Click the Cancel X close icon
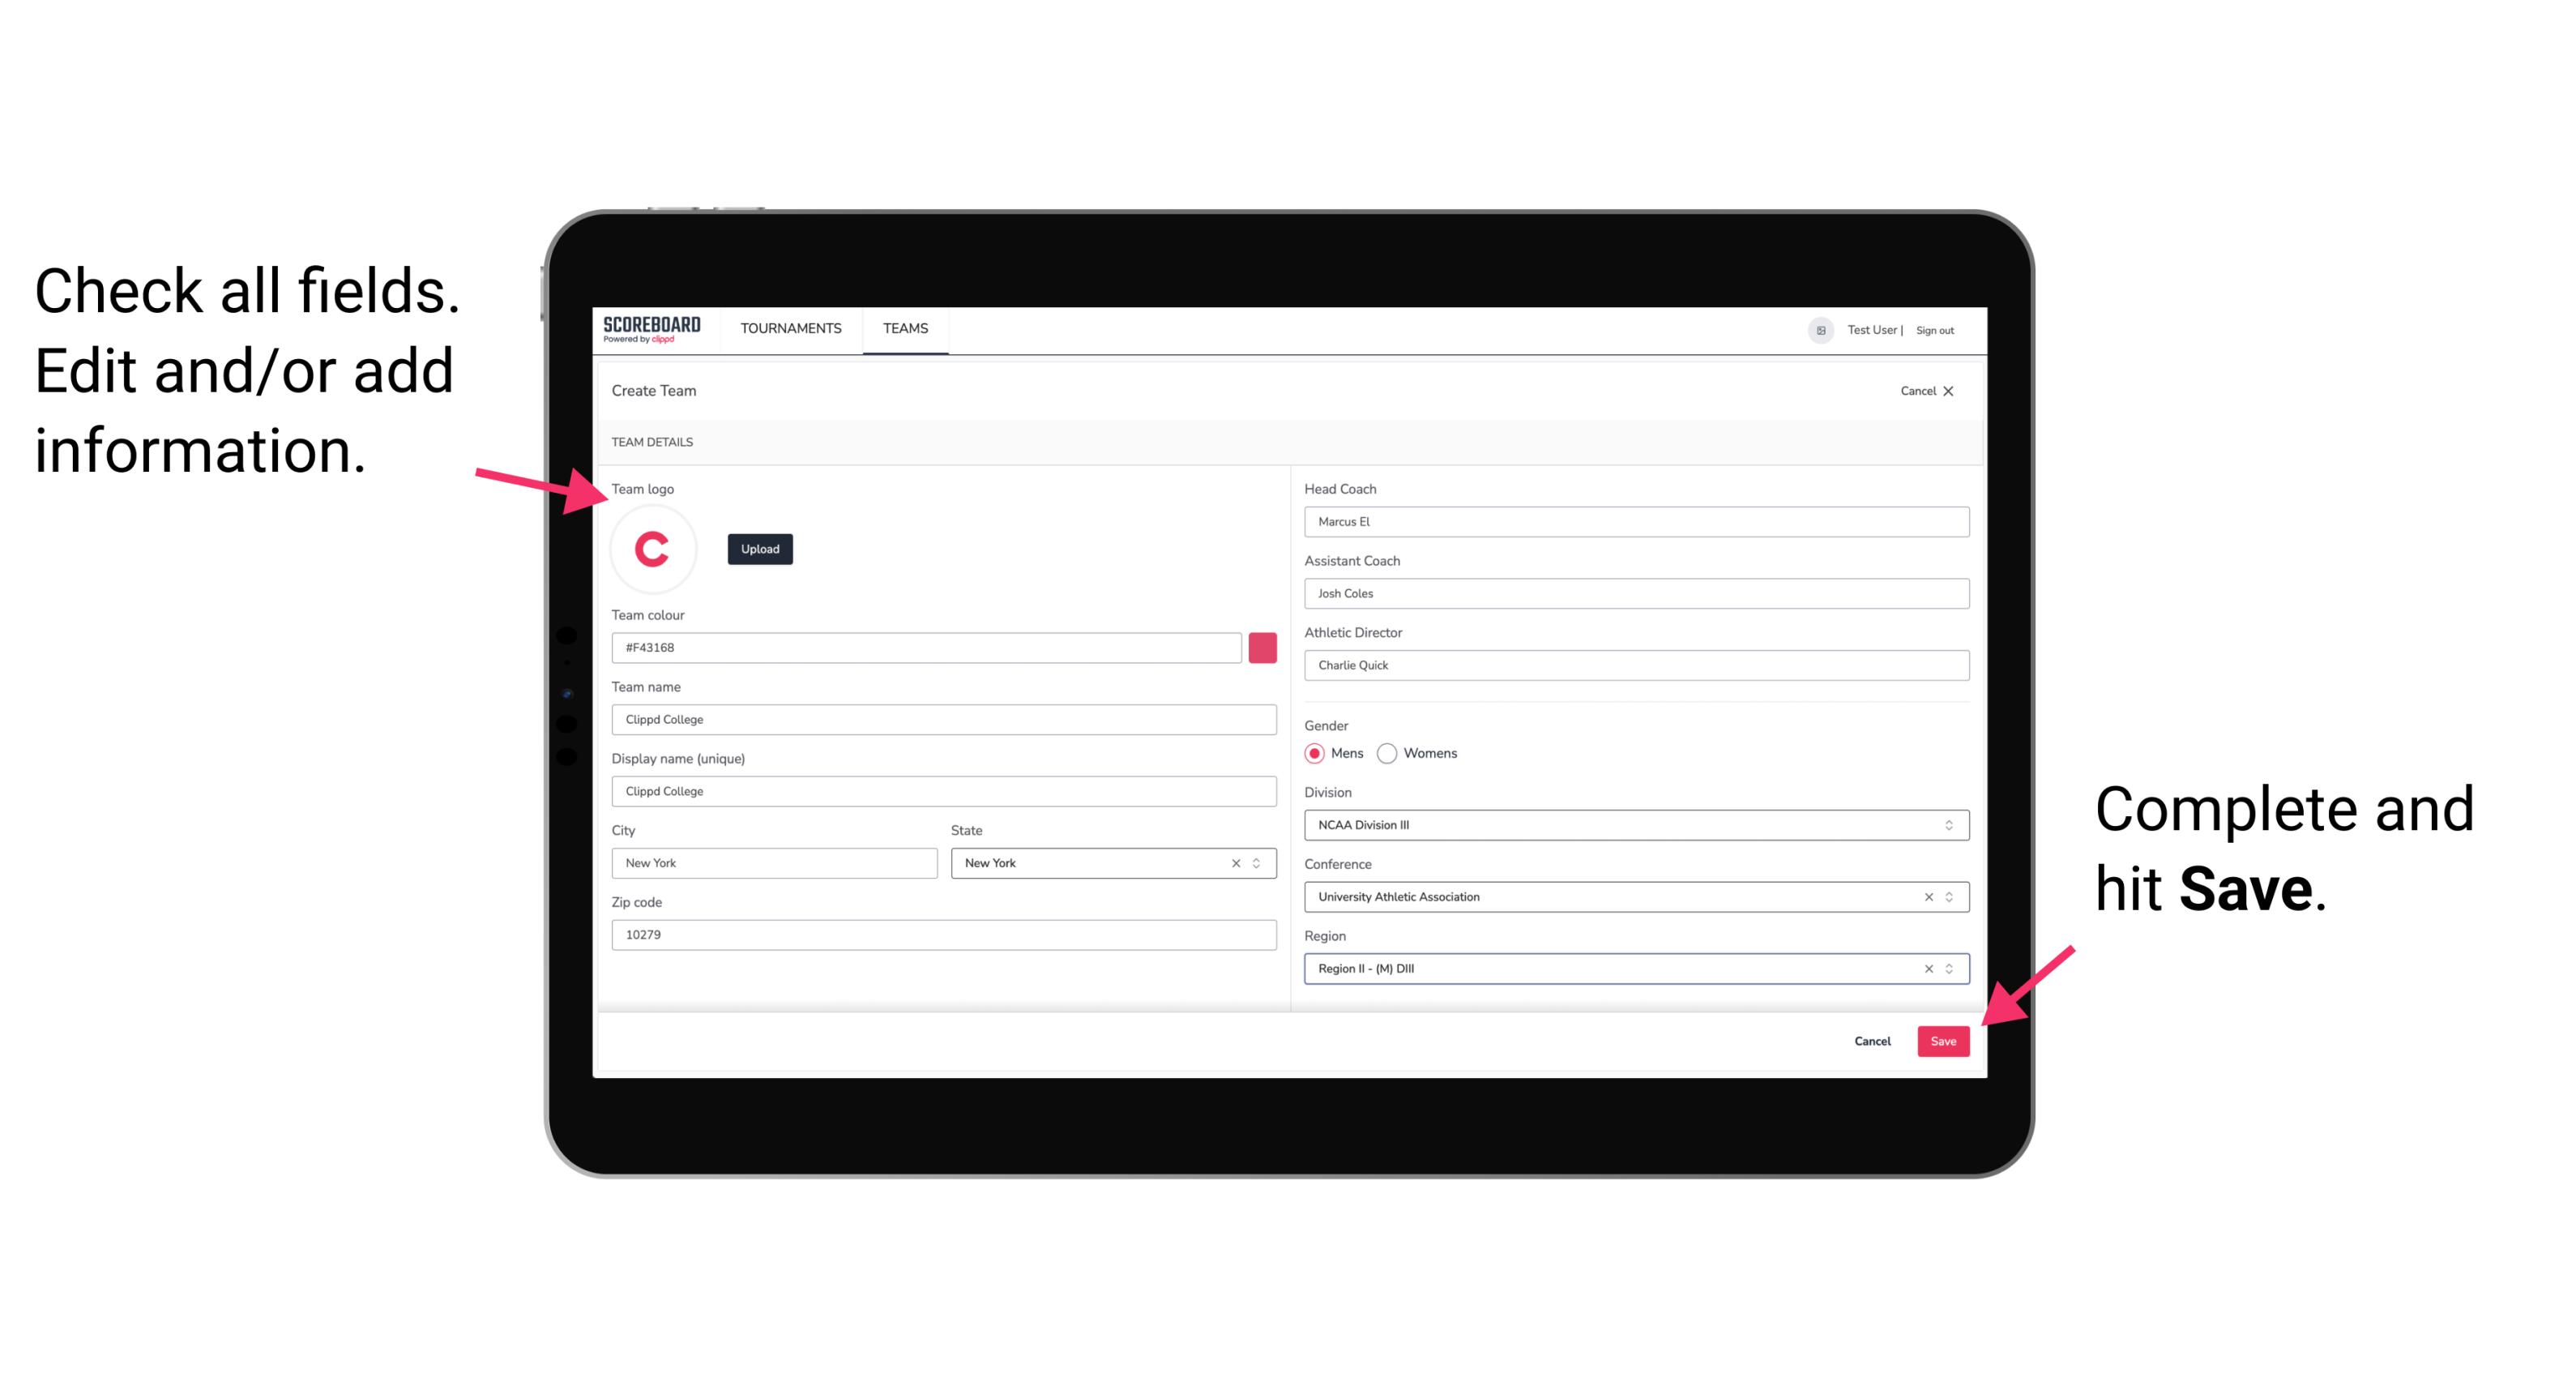The width and height of the screenshot is (2576, 1386). (1955, 391)
